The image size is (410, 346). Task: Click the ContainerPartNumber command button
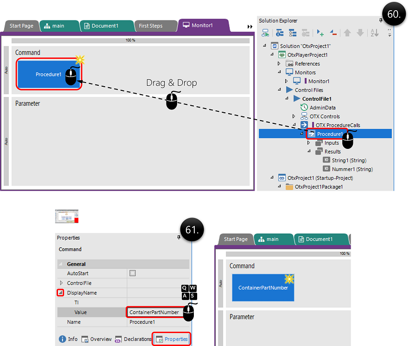click(263, 288)
